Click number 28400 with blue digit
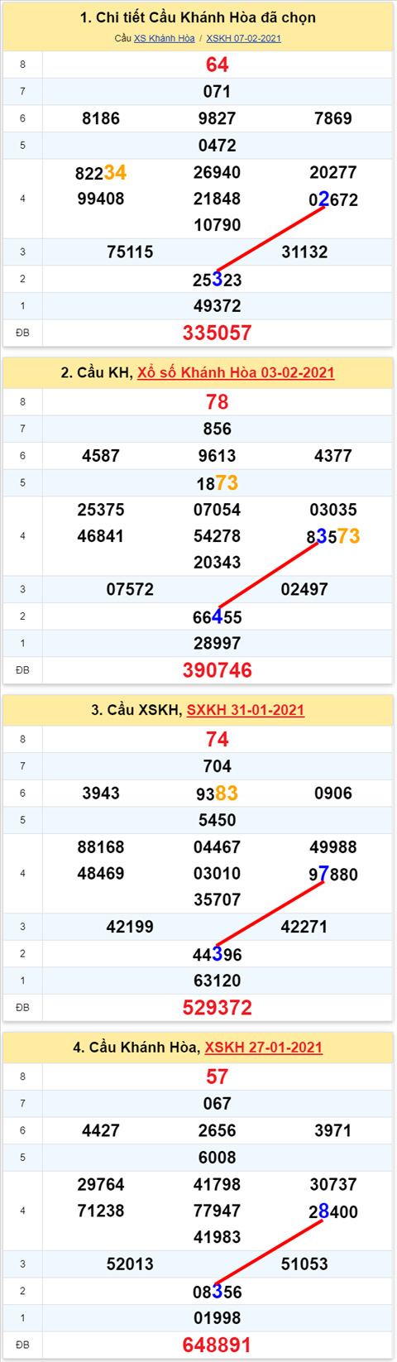The height and width of the screenshot is (1362, 397). tap(333, 1212)
